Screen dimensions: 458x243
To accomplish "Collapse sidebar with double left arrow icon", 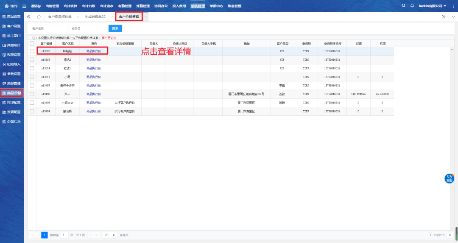I will (x=28, y=17).
